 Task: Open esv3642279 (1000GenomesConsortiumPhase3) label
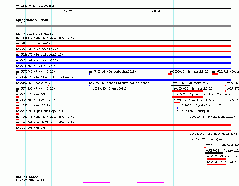[x=48, y=77]
